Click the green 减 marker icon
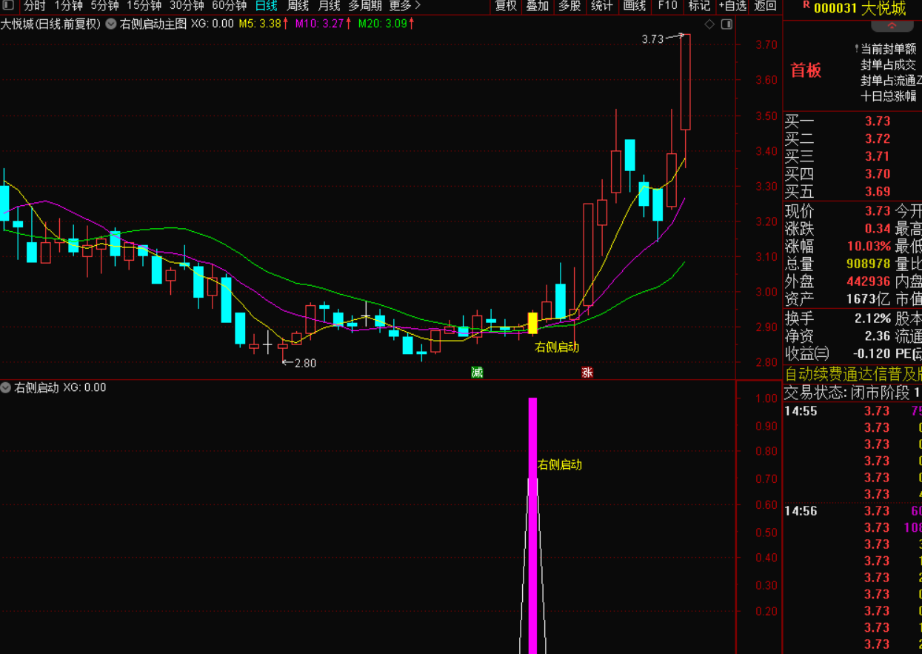 (x=477, y=372)
